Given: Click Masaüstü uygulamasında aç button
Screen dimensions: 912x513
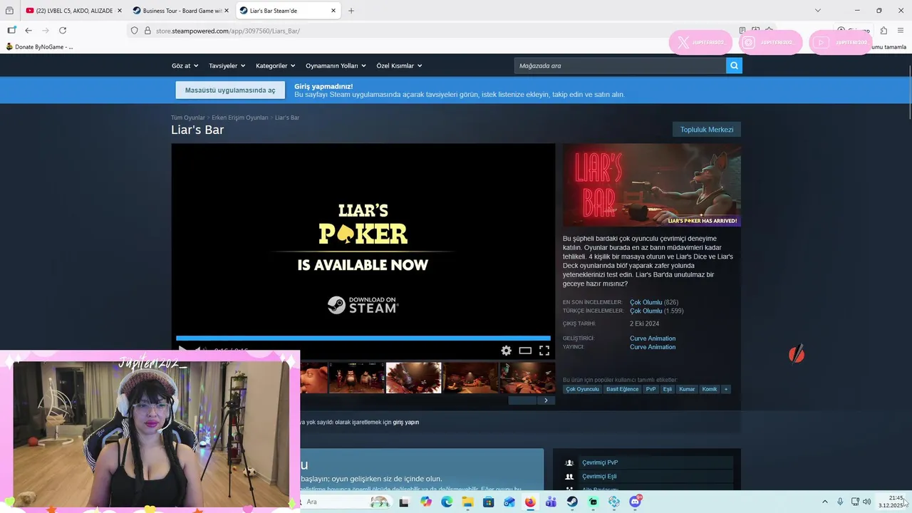Looking at the screenshot, I should 230,90.
